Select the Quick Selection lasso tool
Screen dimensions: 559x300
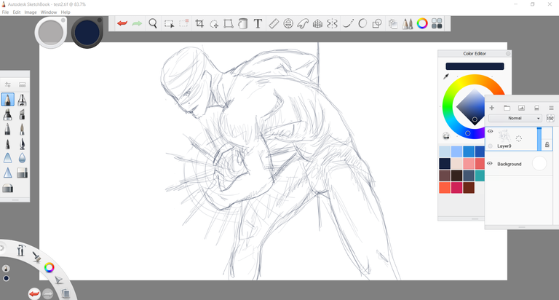[x=214, y=24]
